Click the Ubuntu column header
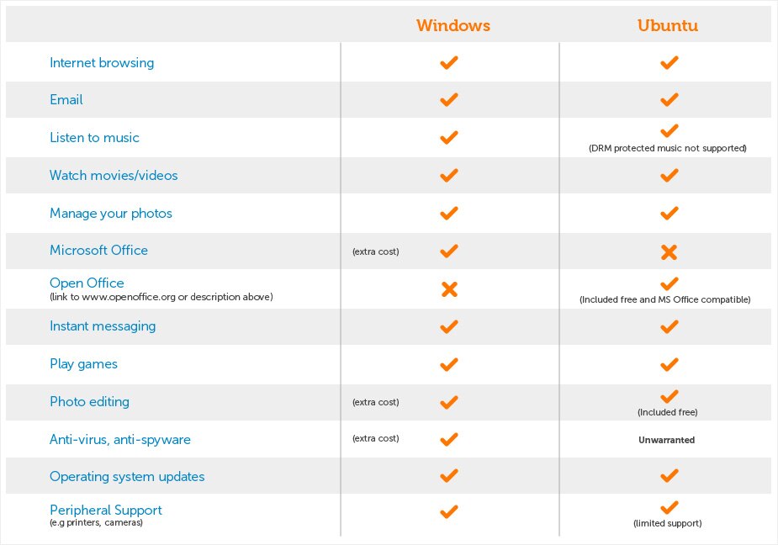 coord(667,25)
